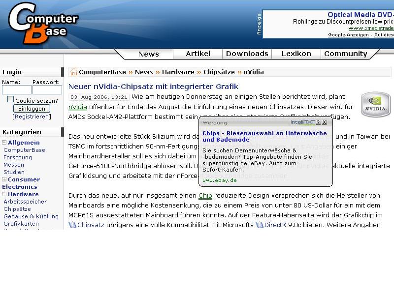Click the DirectX lexicon link
Image resolution: width=394 pixels, height=295 pixels.
[275, 225]
